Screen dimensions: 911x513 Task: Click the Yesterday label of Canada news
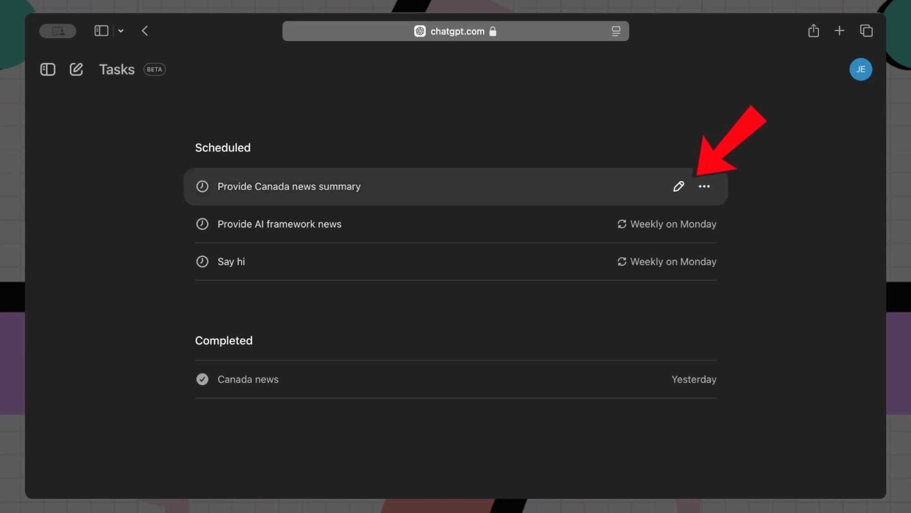(x=694, y=379)
